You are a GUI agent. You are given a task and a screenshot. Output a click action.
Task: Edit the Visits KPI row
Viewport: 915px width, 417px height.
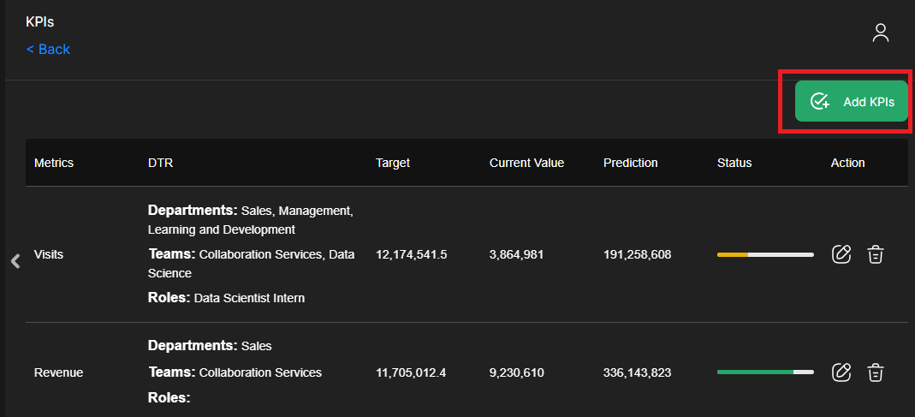point(841,254)
